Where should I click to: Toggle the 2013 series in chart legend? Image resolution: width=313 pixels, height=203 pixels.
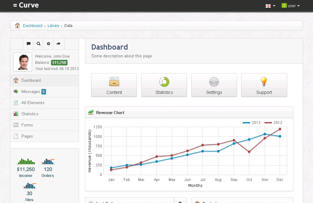252,123
